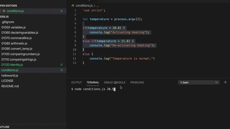
Task: Open 01090 convert_temp.js file
Action: (x=17, y=49)
